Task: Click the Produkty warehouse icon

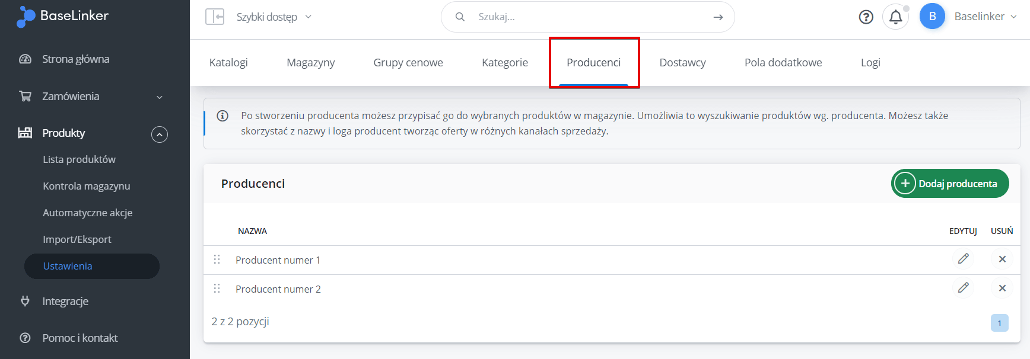Action: 25,133
